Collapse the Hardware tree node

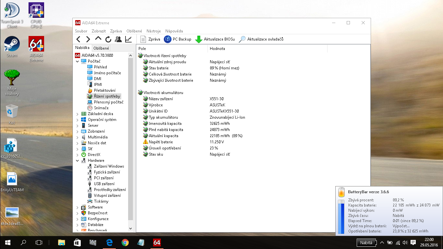(x=78, y=160)
